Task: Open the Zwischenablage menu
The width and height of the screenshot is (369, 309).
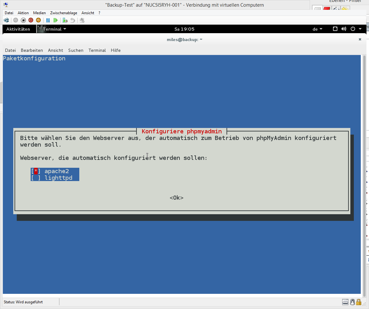Action: (64, 13)
